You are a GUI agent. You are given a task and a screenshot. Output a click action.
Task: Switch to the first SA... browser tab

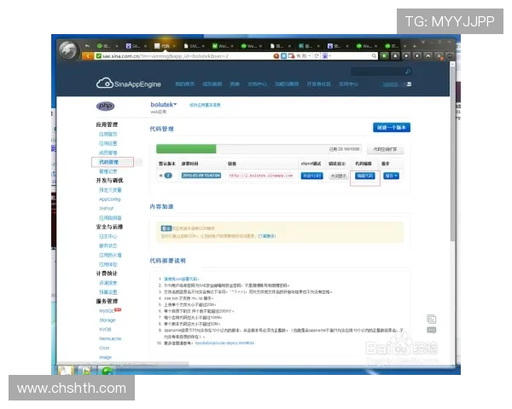[136, 46]
